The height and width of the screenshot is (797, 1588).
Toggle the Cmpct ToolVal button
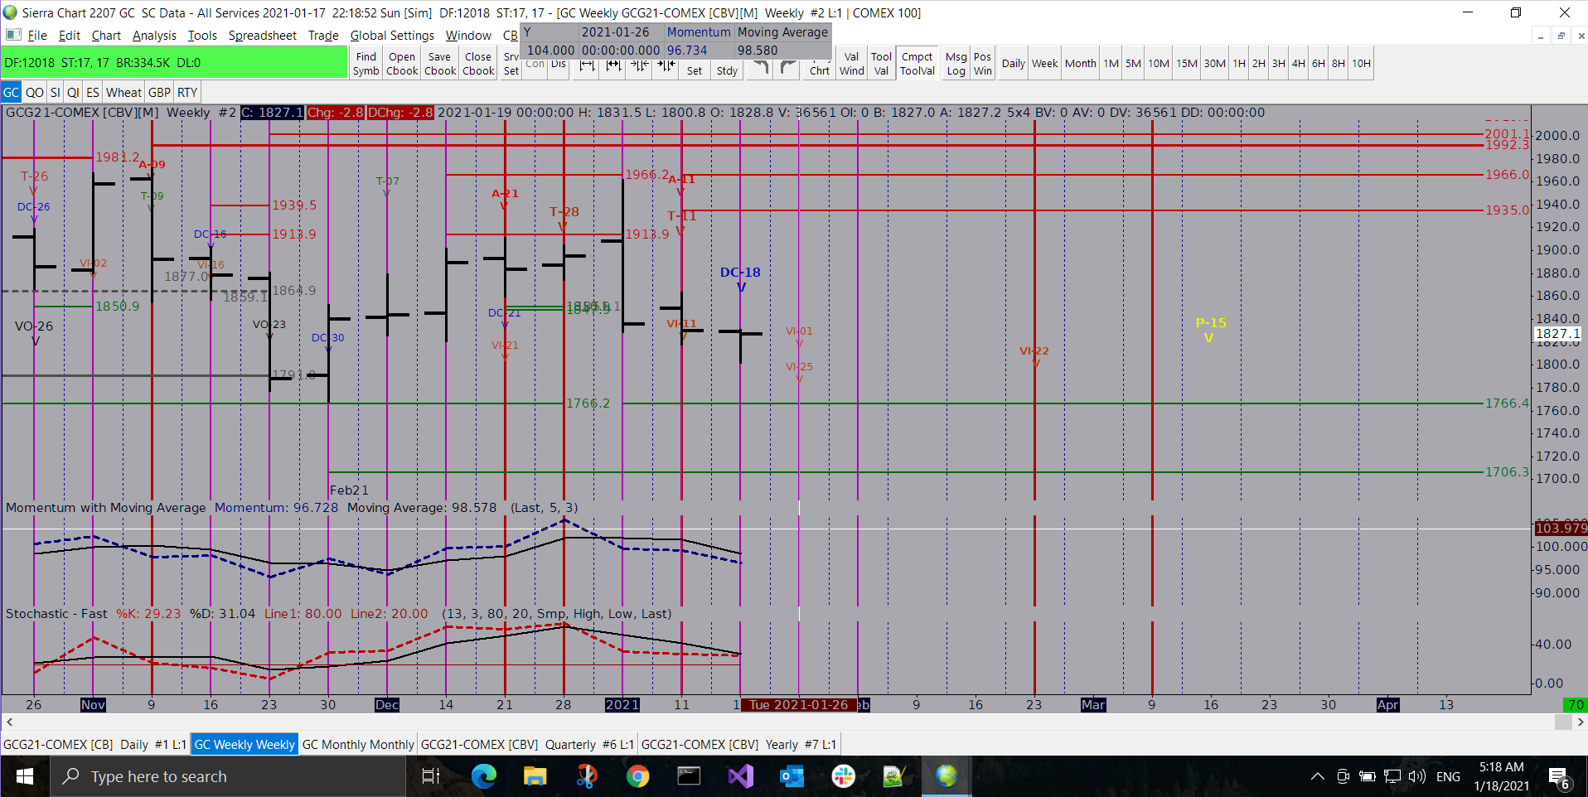coord(917,64)
